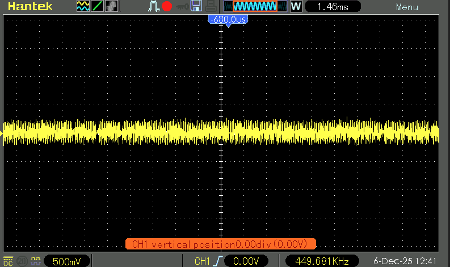Image resolution: width=450 pixels, height=267 pixels.
Task: Click the gray hand icon
Action: click(x=112, y=7)
